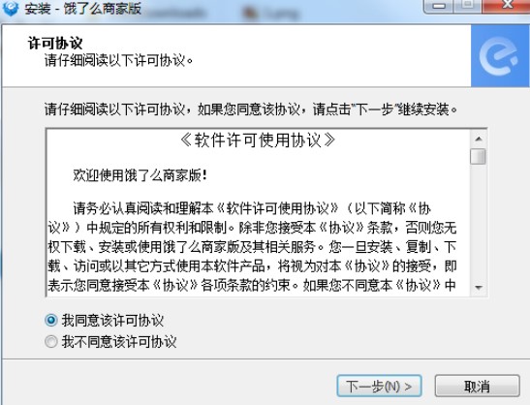This screenshot has width=530, height=405.
Task: Select 我不同意该许可协议 radio option
Action: pyautogui.click(x=51, y=341)
